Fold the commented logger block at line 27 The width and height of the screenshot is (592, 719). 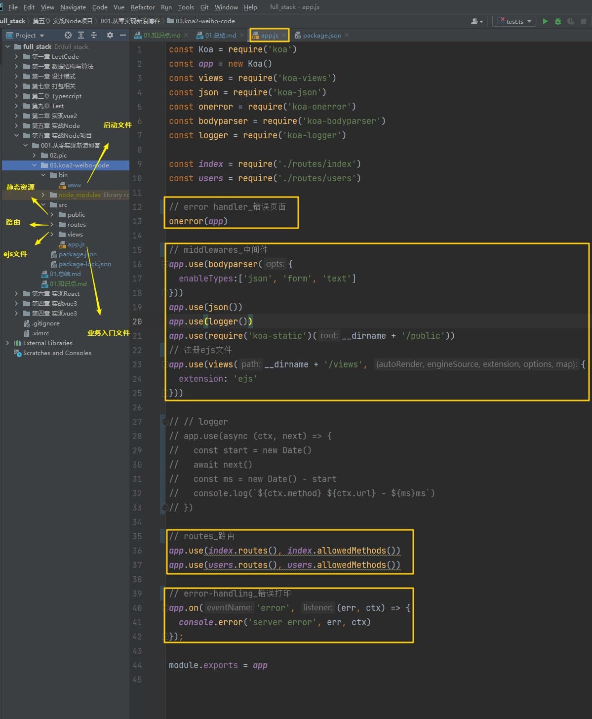[165, 422]
